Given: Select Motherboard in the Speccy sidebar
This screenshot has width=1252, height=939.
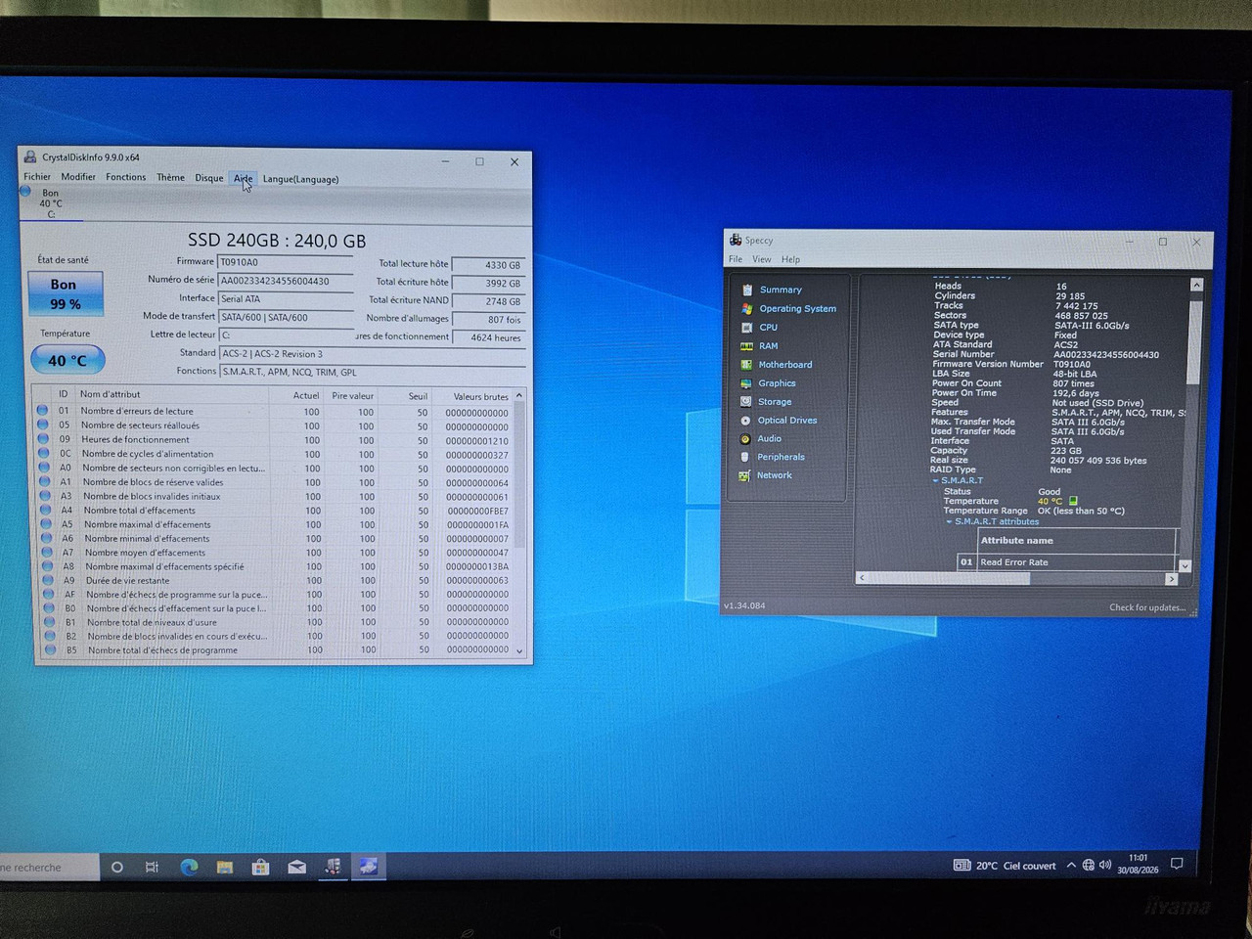Looking at the screenshot, I should tap(784, 365).
